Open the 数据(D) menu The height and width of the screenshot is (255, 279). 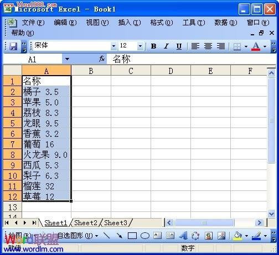225,23
